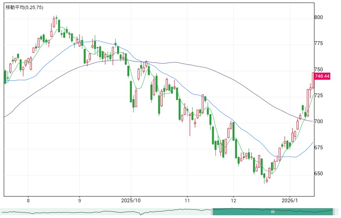The width and height of the screenshot is (341, 218).
Task: Click the 2025/10 date axis label
Action: pyautogui.click(x=131, y=200)
